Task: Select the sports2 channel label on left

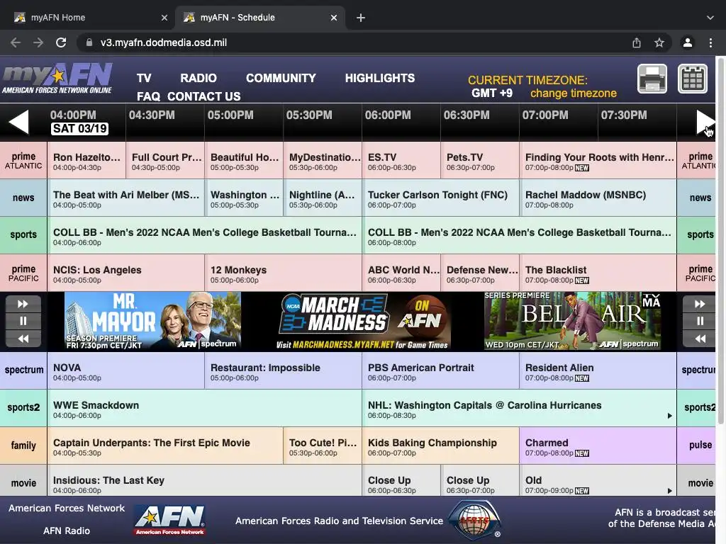Action: point(23,407)
